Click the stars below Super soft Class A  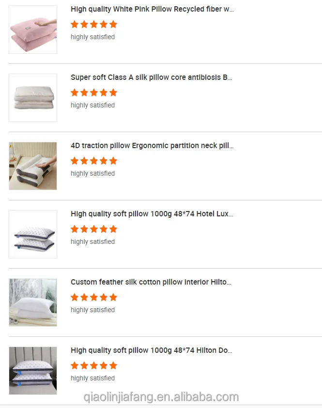click(94, 92)
